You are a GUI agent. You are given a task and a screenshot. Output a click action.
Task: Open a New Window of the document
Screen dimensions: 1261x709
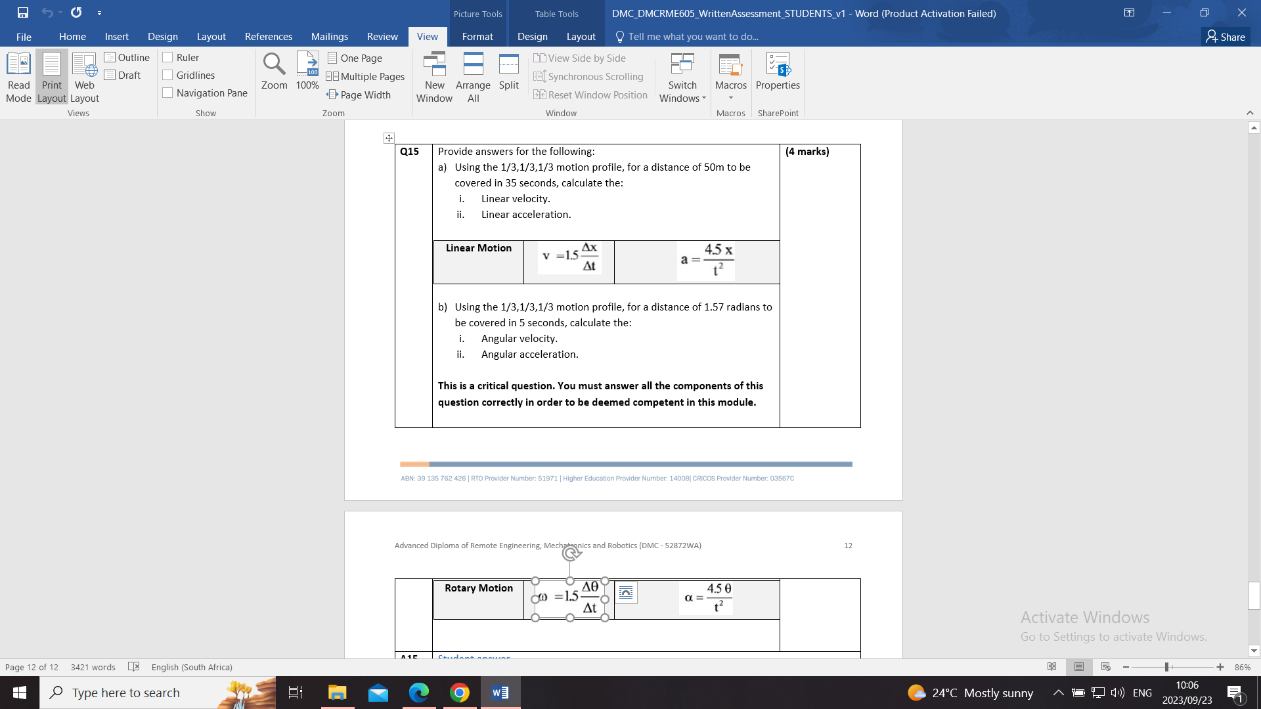click(433, 77)
